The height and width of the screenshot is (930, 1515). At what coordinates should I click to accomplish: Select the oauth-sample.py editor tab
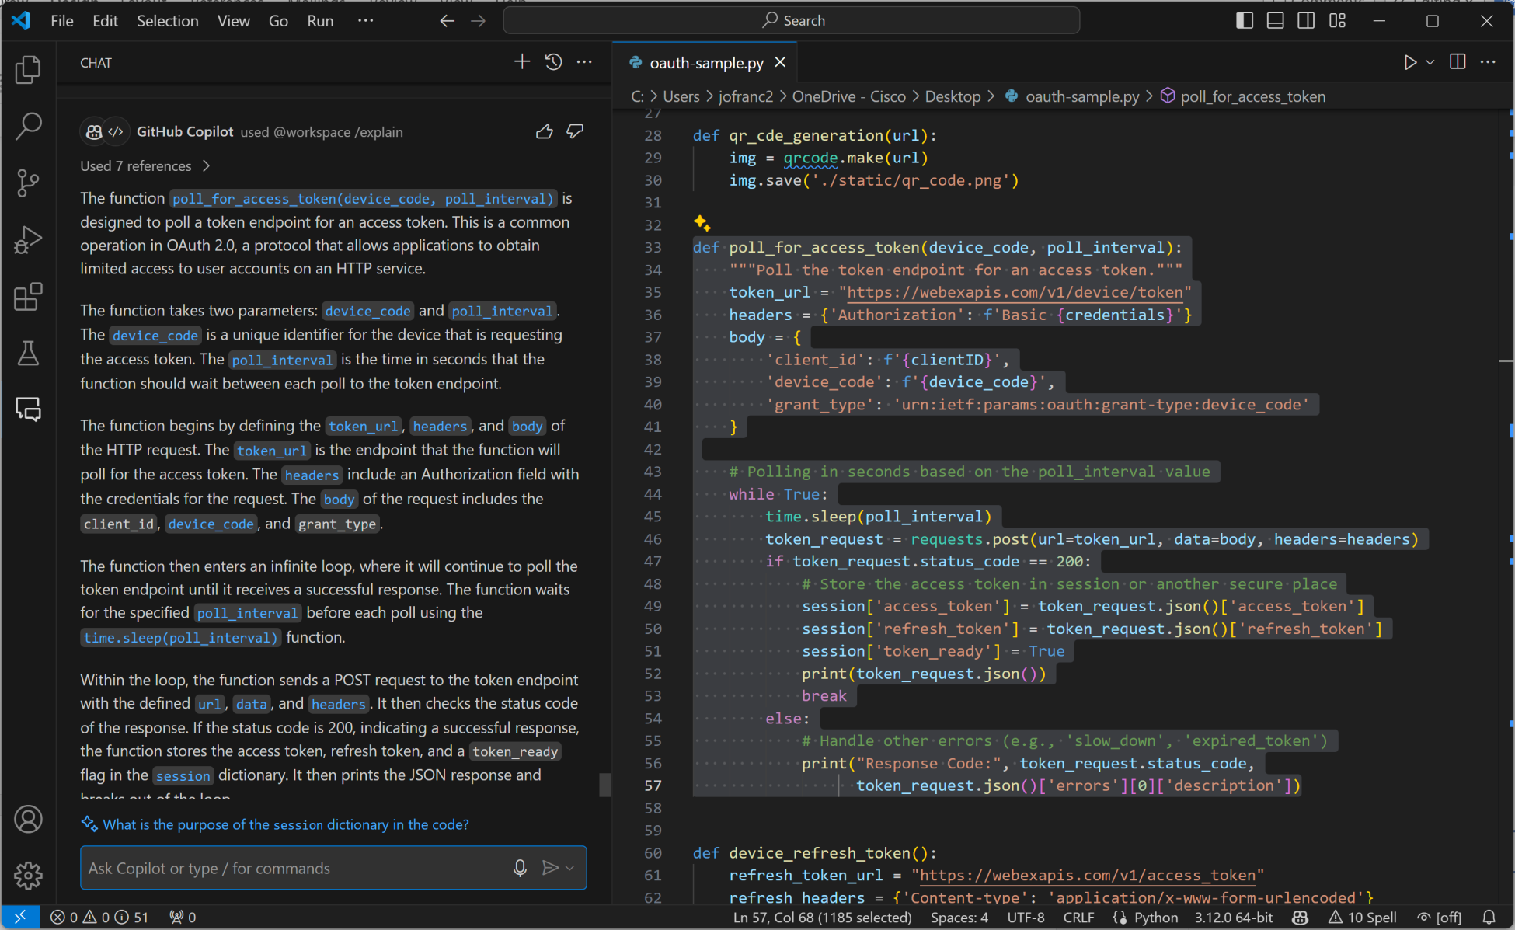706,63
